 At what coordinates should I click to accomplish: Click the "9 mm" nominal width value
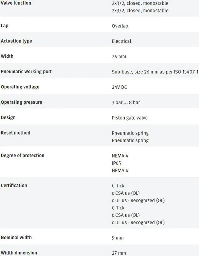click(118, 238)
